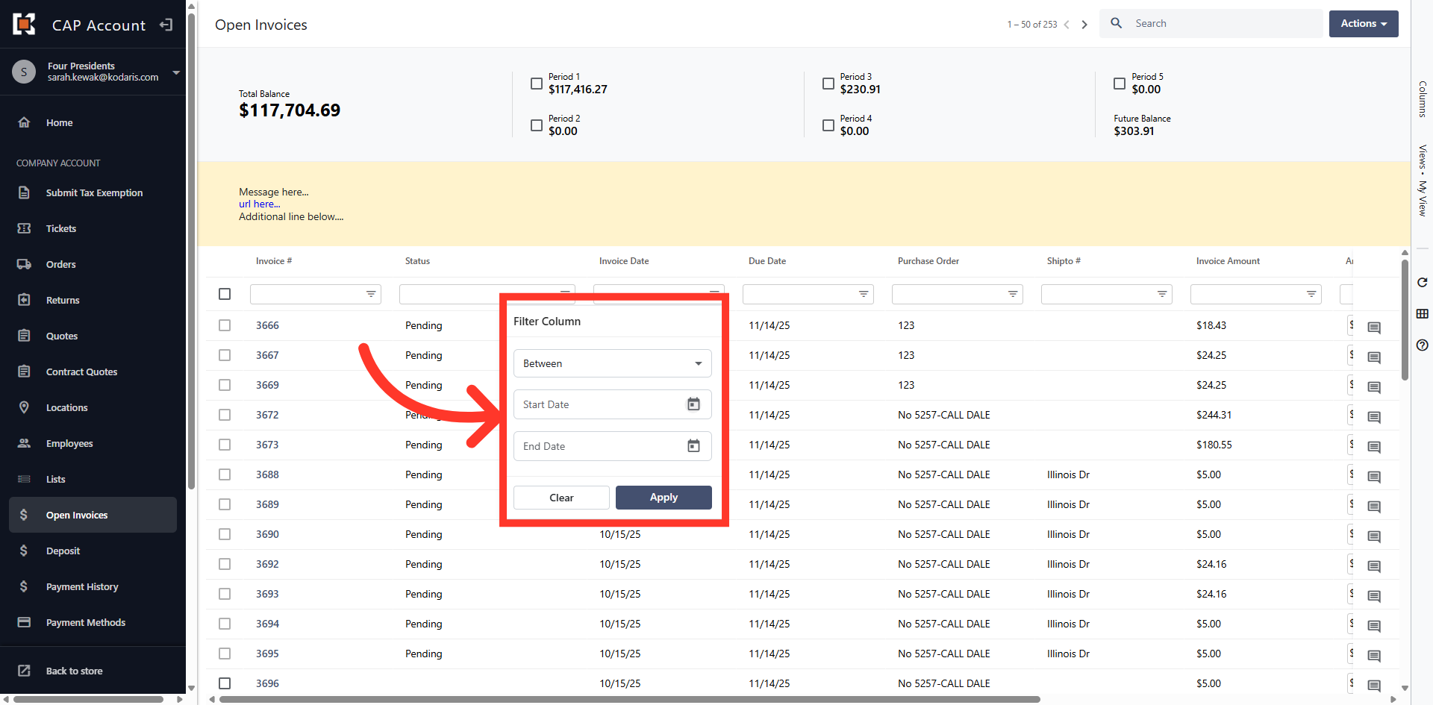Click the sidebar horizontal scrollbar
This screenshot has width=1433, height=705.
click(x=89, y=699)
